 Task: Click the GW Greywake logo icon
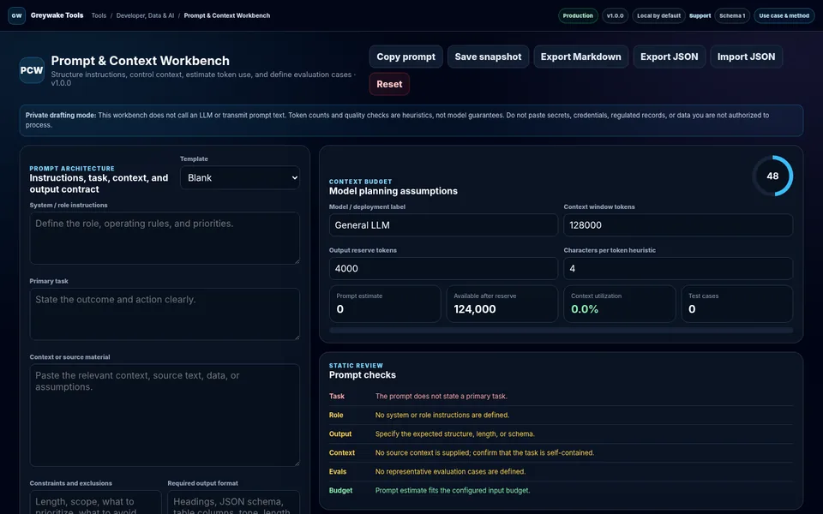point(17,15)
